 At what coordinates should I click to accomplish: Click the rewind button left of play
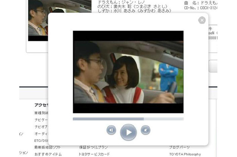(x=111, y=130)
